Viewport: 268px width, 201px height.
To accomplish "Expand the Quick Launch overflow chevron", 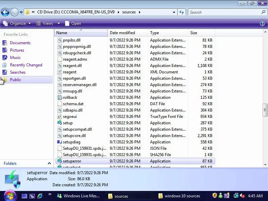I will point(50,194).
